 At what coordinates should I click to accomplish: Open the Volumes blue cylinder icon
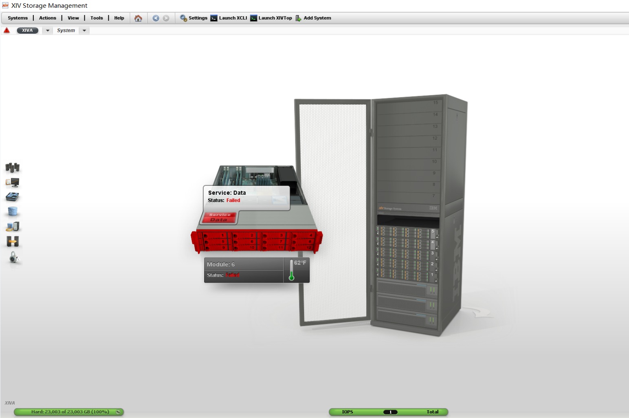pyautogui.click(x=13, y=211)
